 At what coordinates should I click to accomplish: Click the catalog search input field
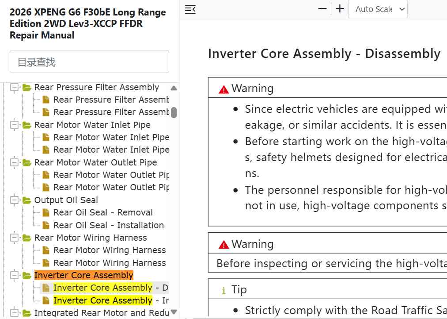(x=89, y=61)
